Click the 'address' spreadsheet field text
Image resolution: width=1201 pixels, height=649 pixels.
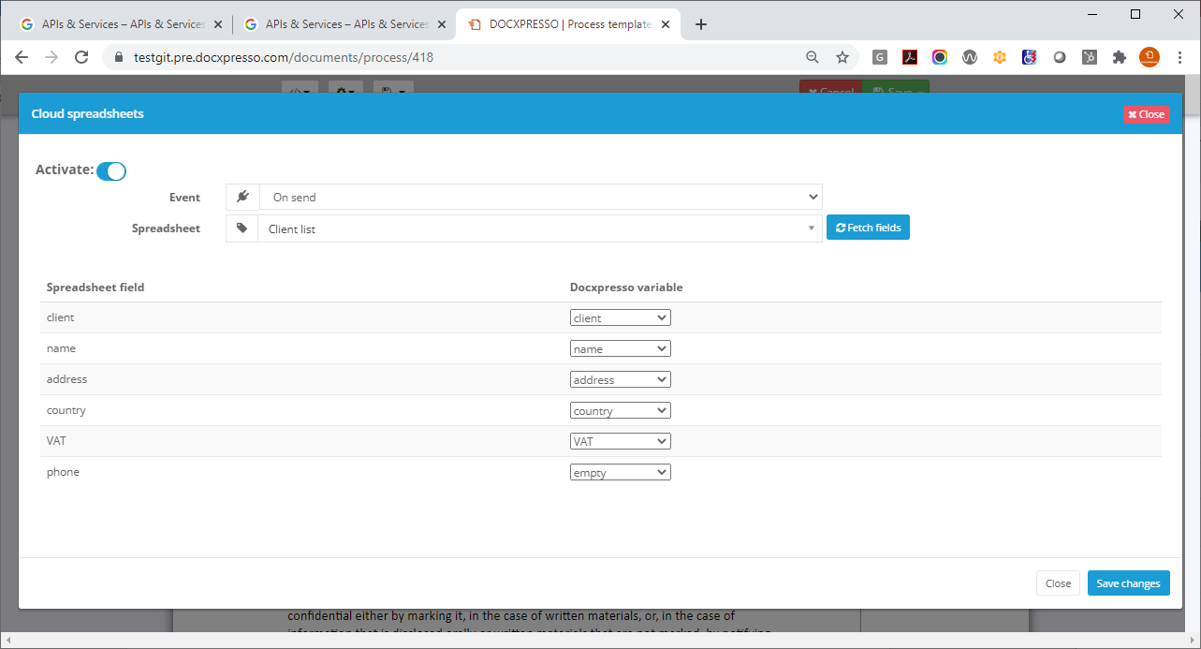click(66, 379)
